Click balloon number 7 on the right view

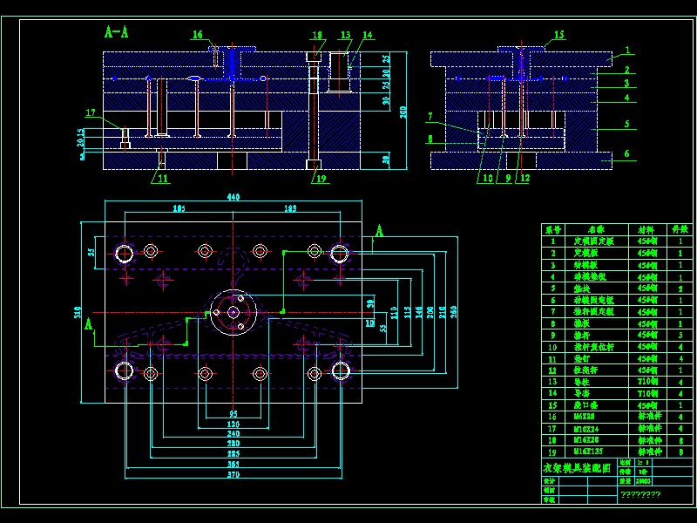429,115
